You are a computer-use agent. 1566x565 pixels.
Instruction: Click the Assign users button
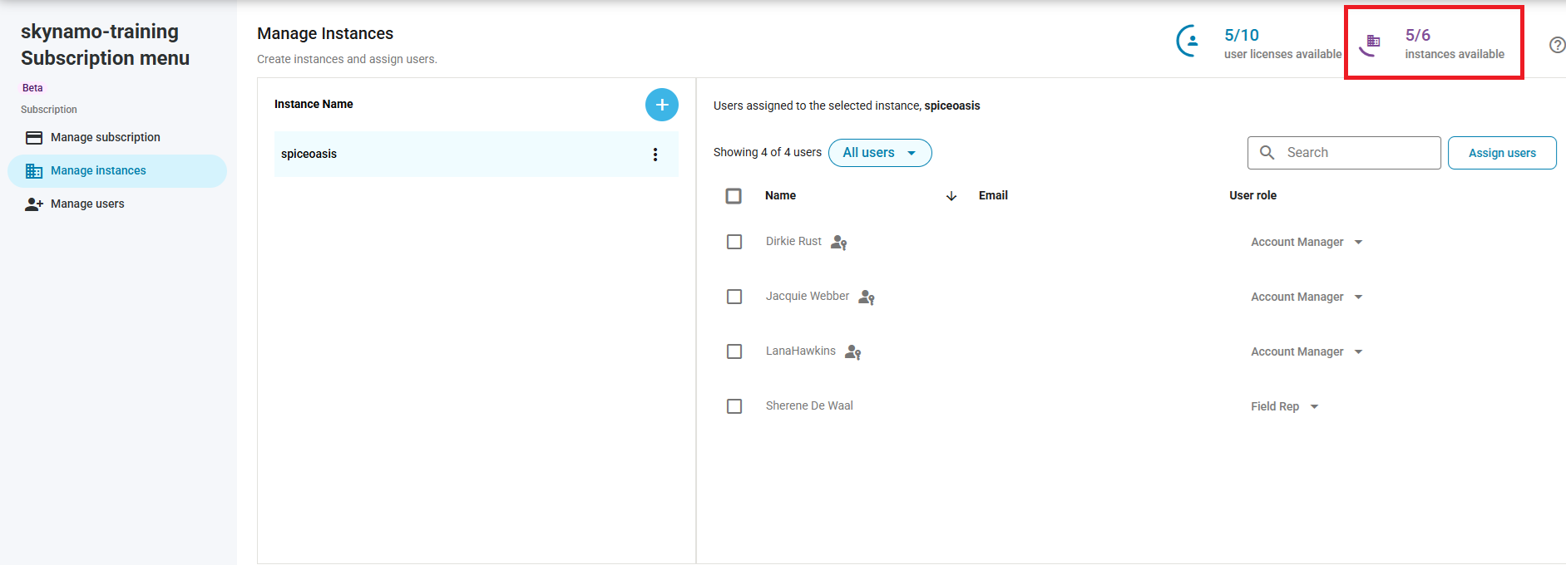(x=1501, y=153)
